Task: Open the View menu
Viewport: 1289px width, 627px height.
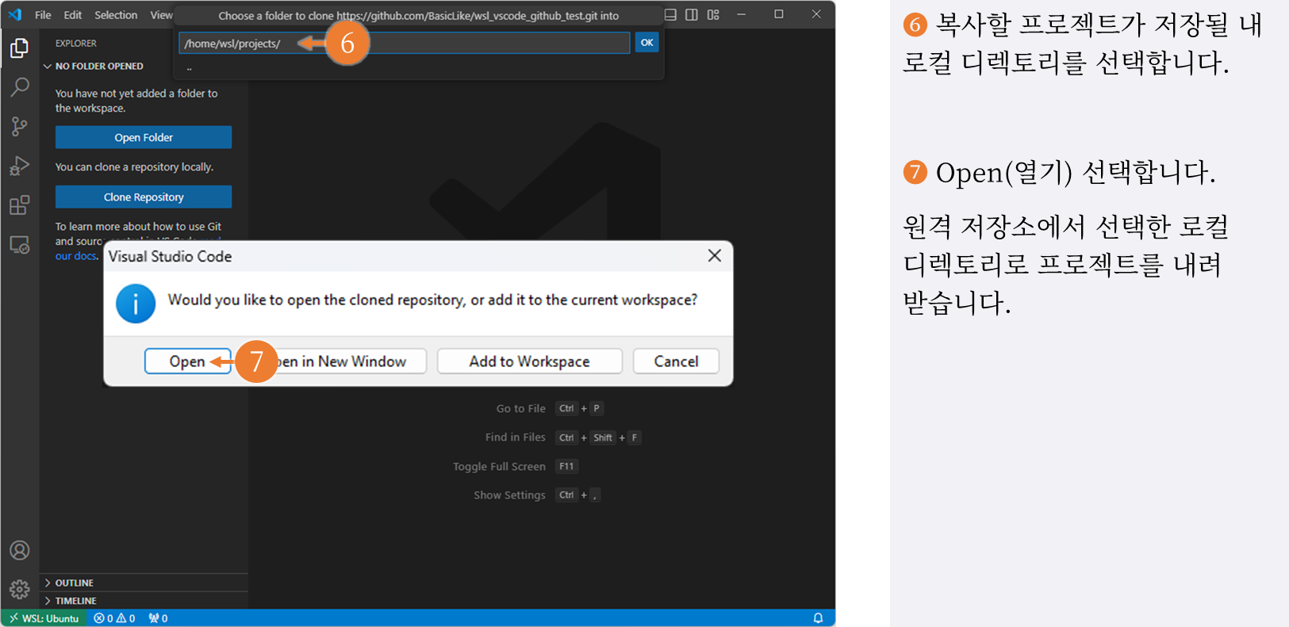Action: pyautogui.click(x=161, y=15)
